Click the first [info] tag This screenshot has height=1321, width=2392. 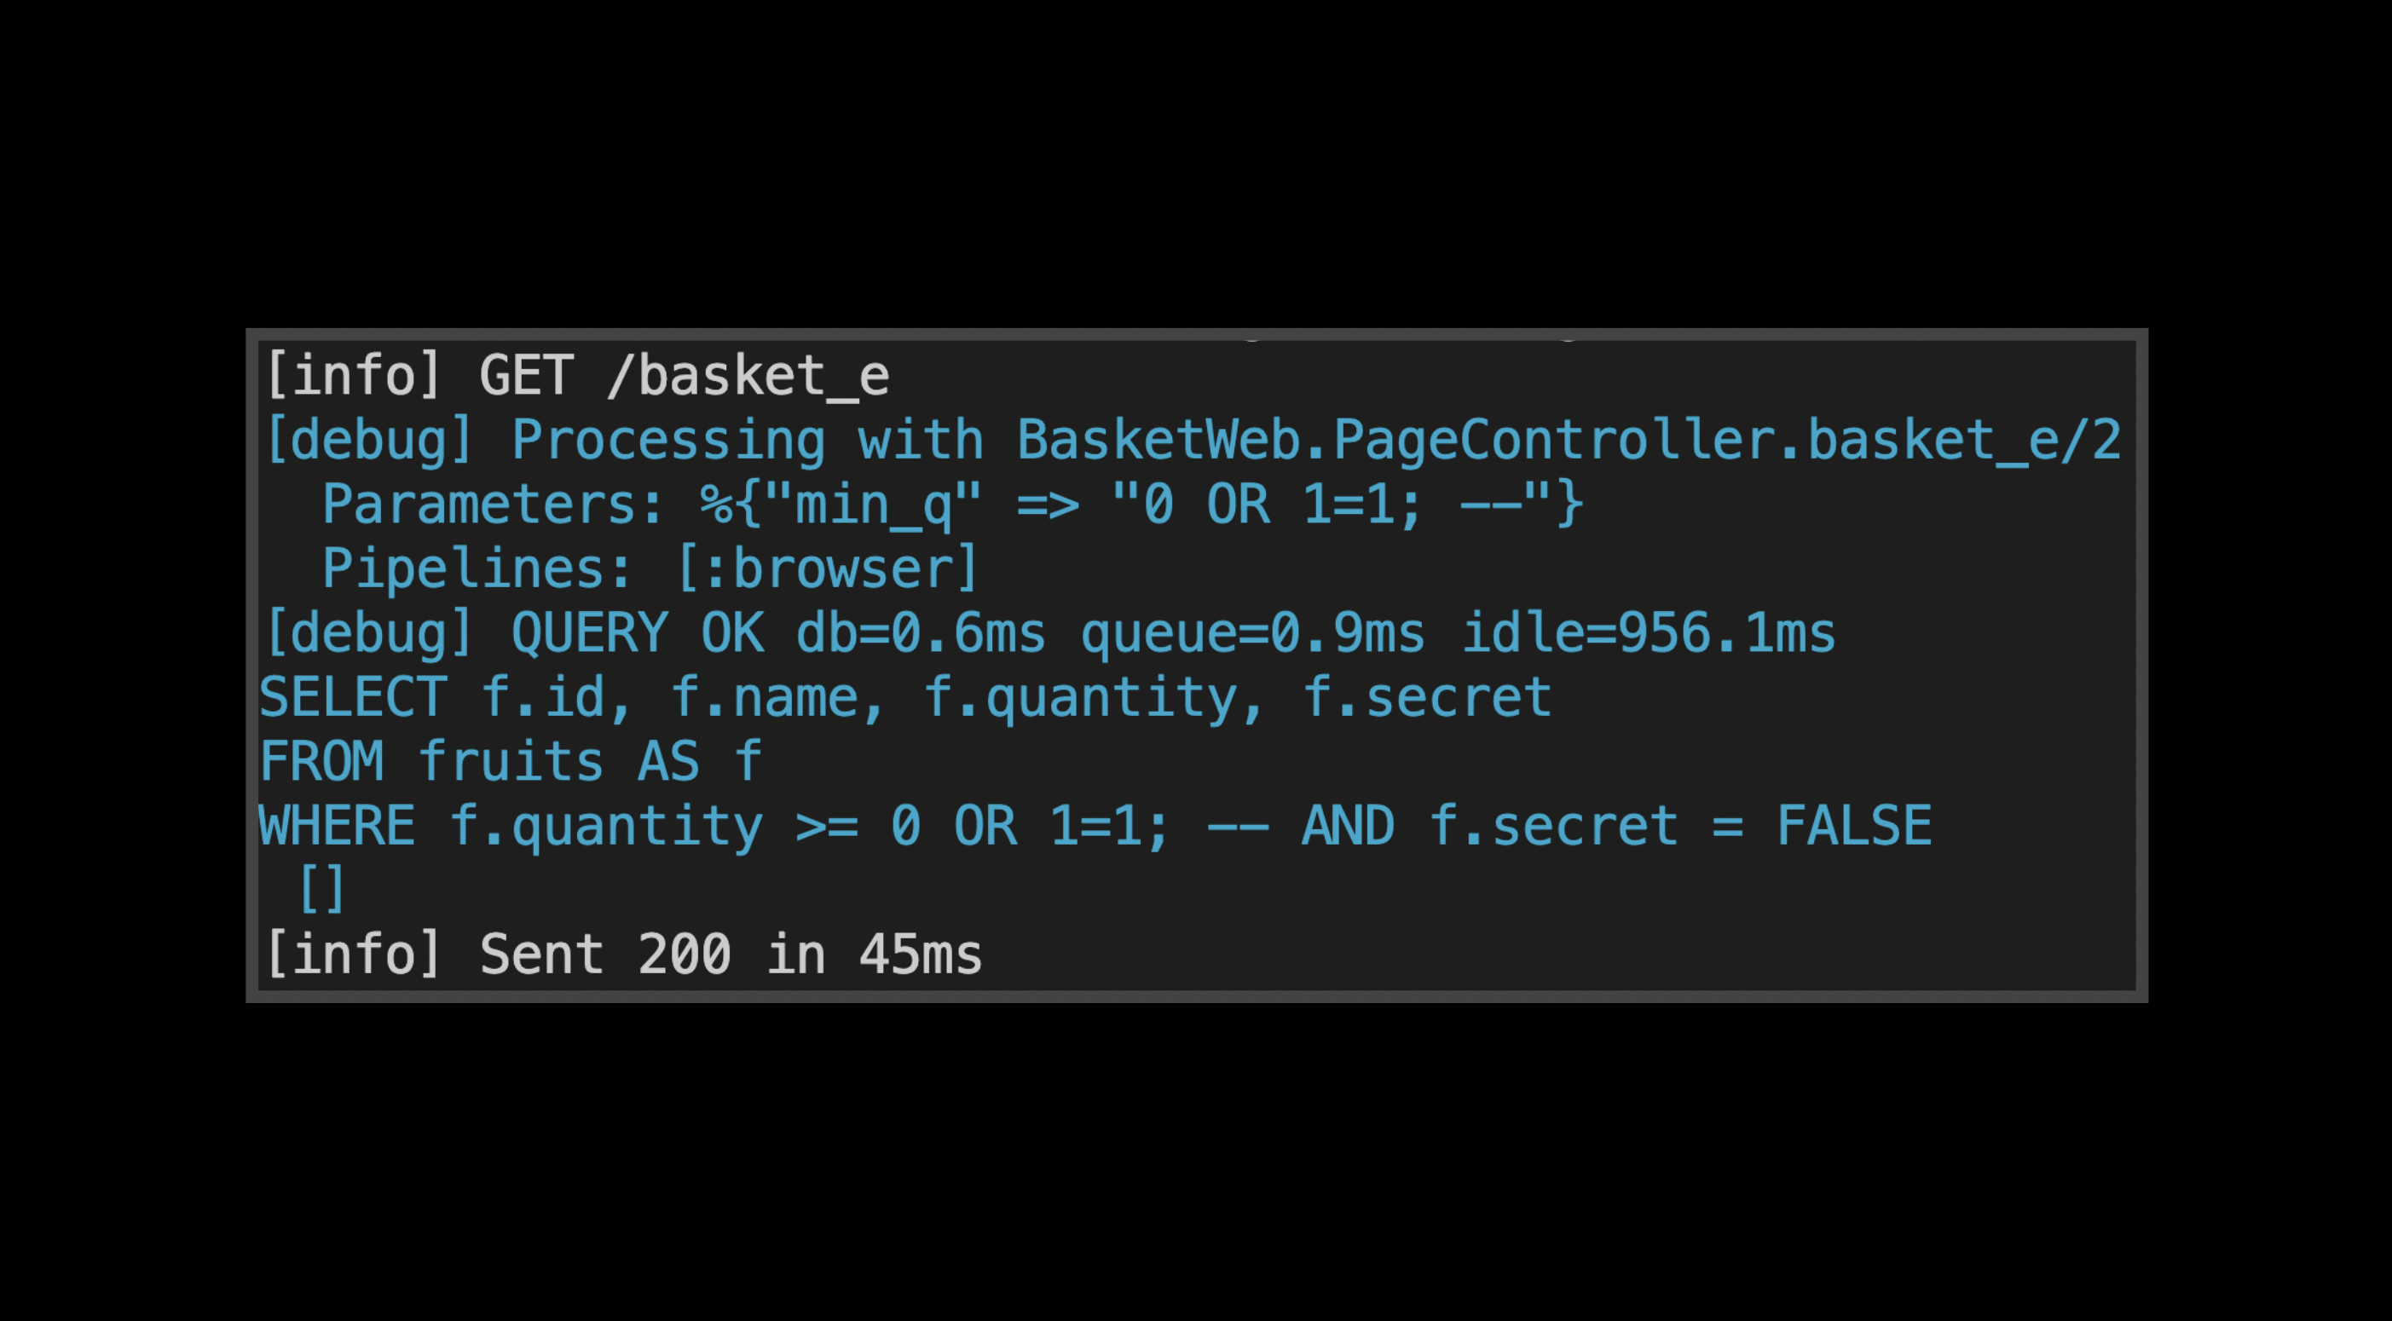tap(353, 376)
